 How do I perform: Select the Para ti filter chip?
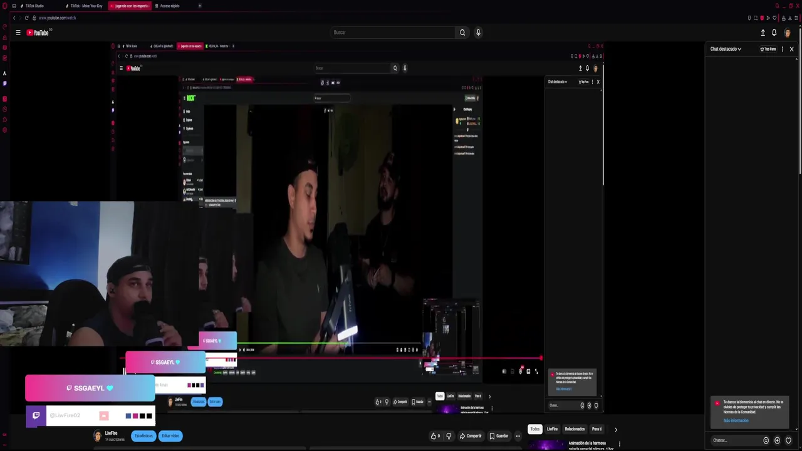click(x=596, y=429)
